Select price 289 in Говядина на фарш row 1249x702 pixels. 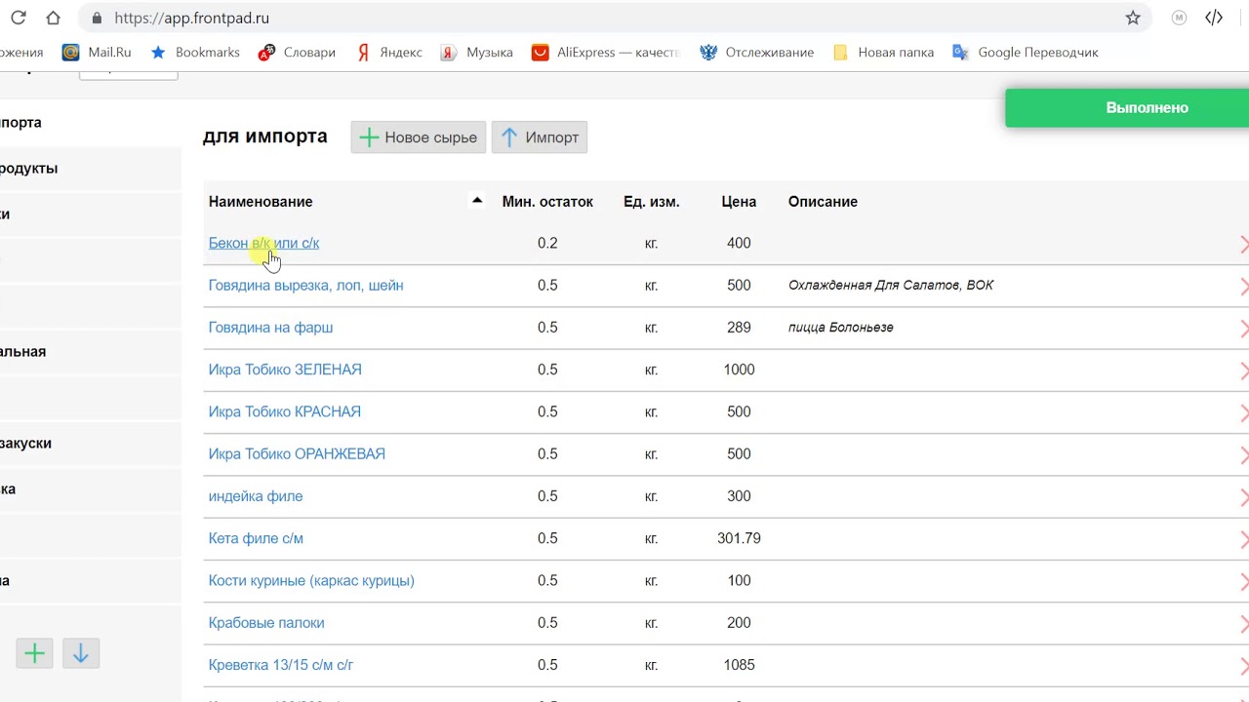click(739, 328)
